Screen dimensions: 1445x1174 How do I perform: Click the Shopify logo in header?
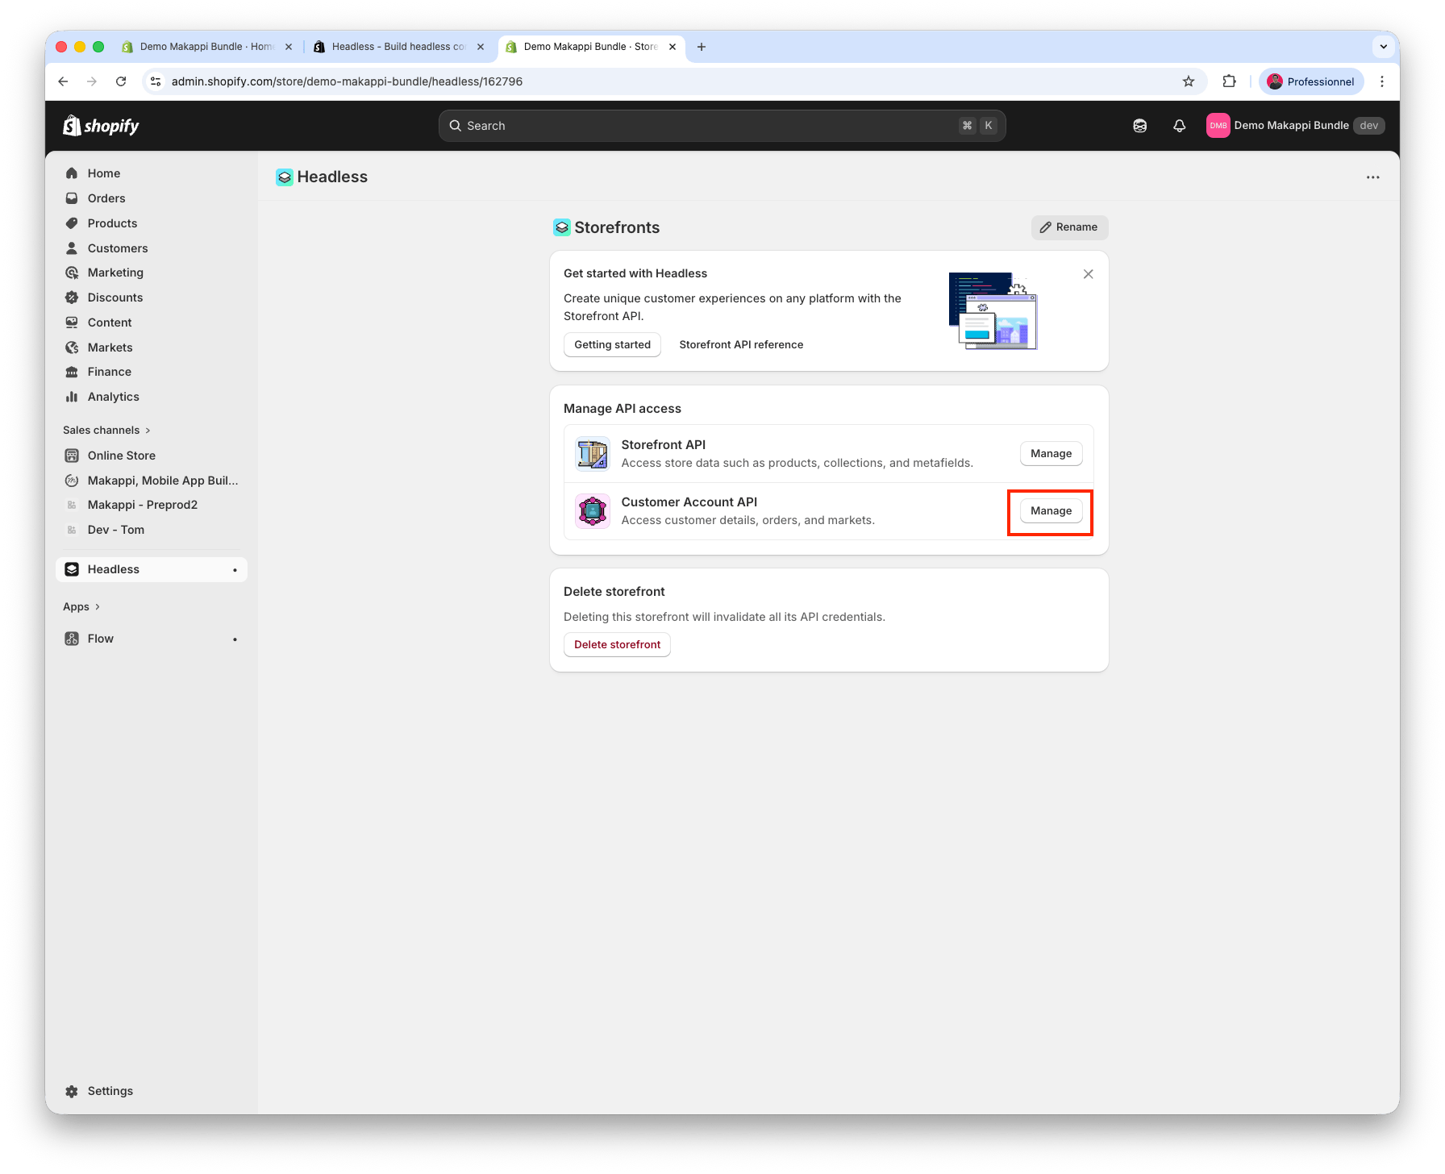tap(101, 126)
